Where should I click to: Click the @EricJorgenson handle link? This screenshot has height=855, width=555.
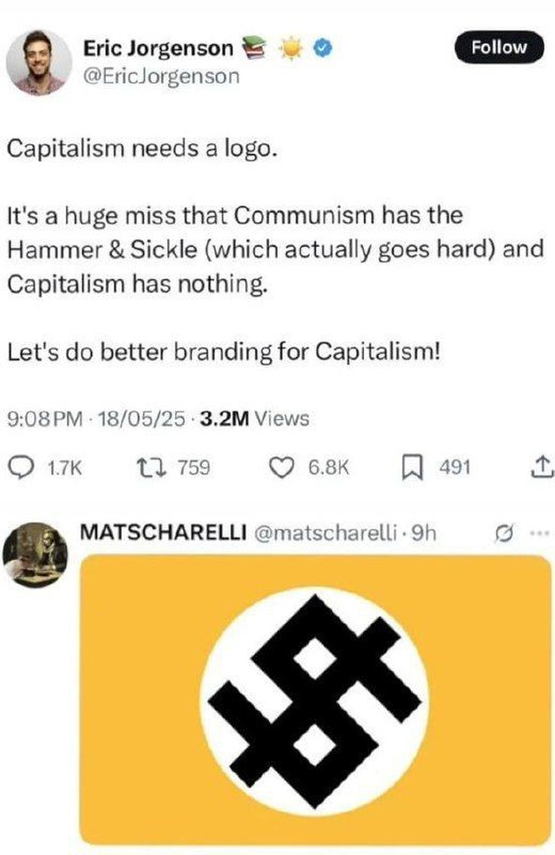coord(161,76)
